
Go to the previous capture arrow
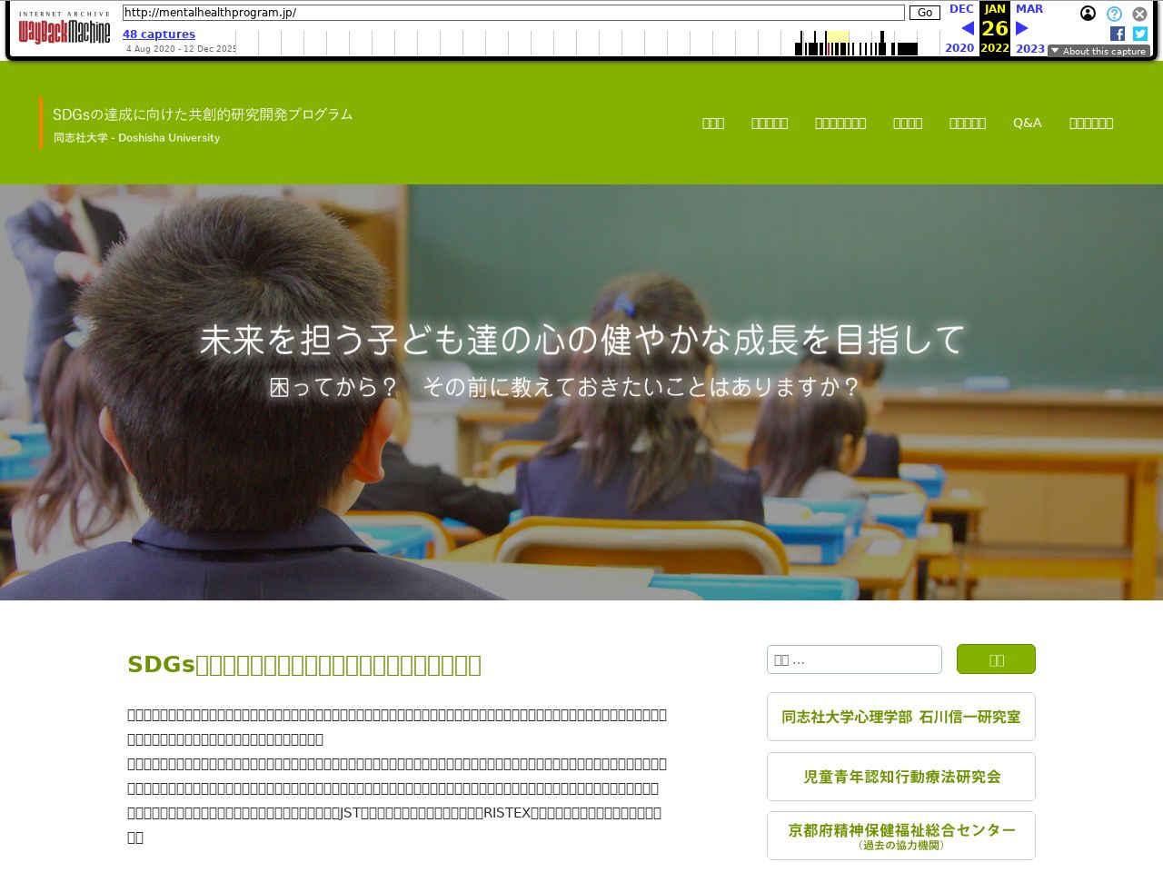click(968, 28)
